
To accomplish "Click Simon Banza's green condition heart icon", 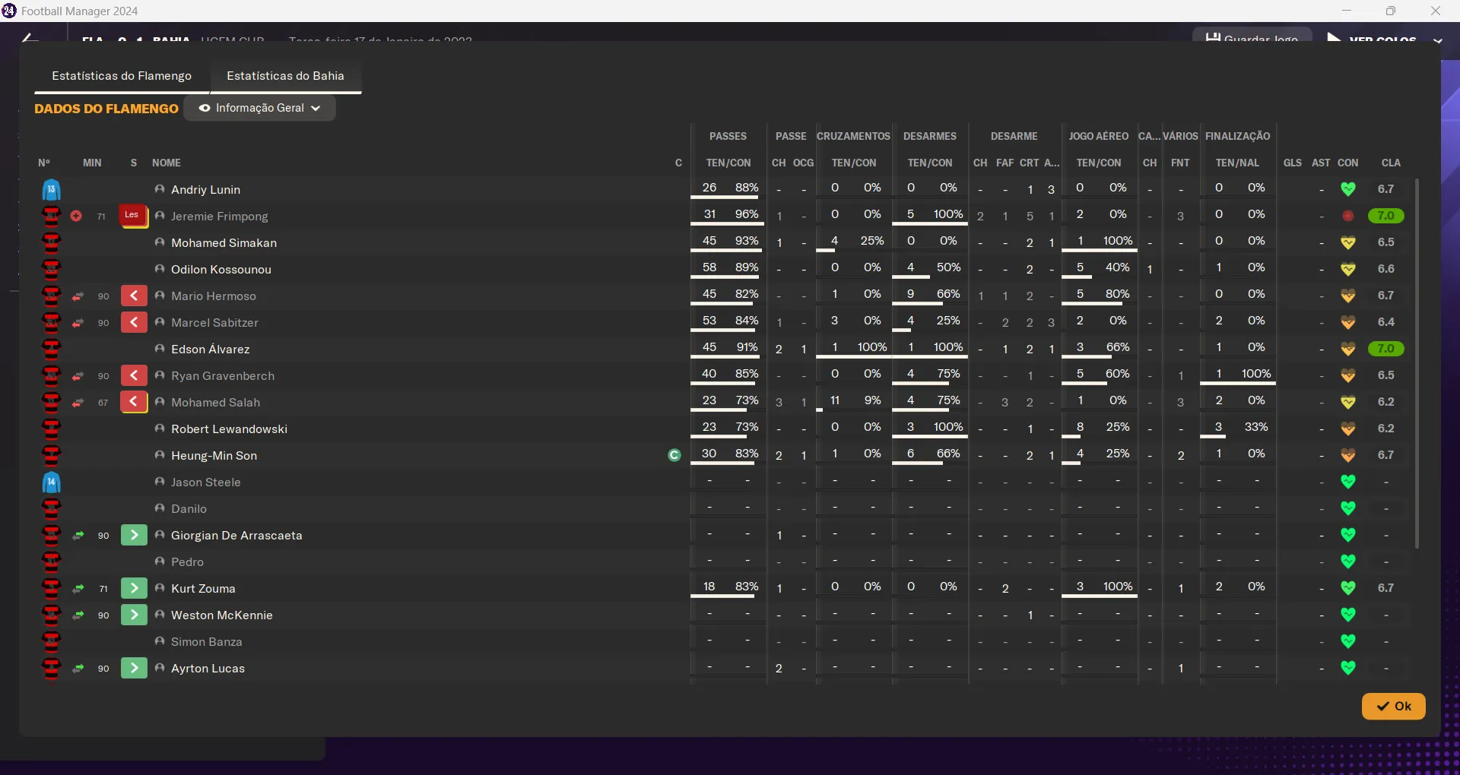I will coord(1348,641).
